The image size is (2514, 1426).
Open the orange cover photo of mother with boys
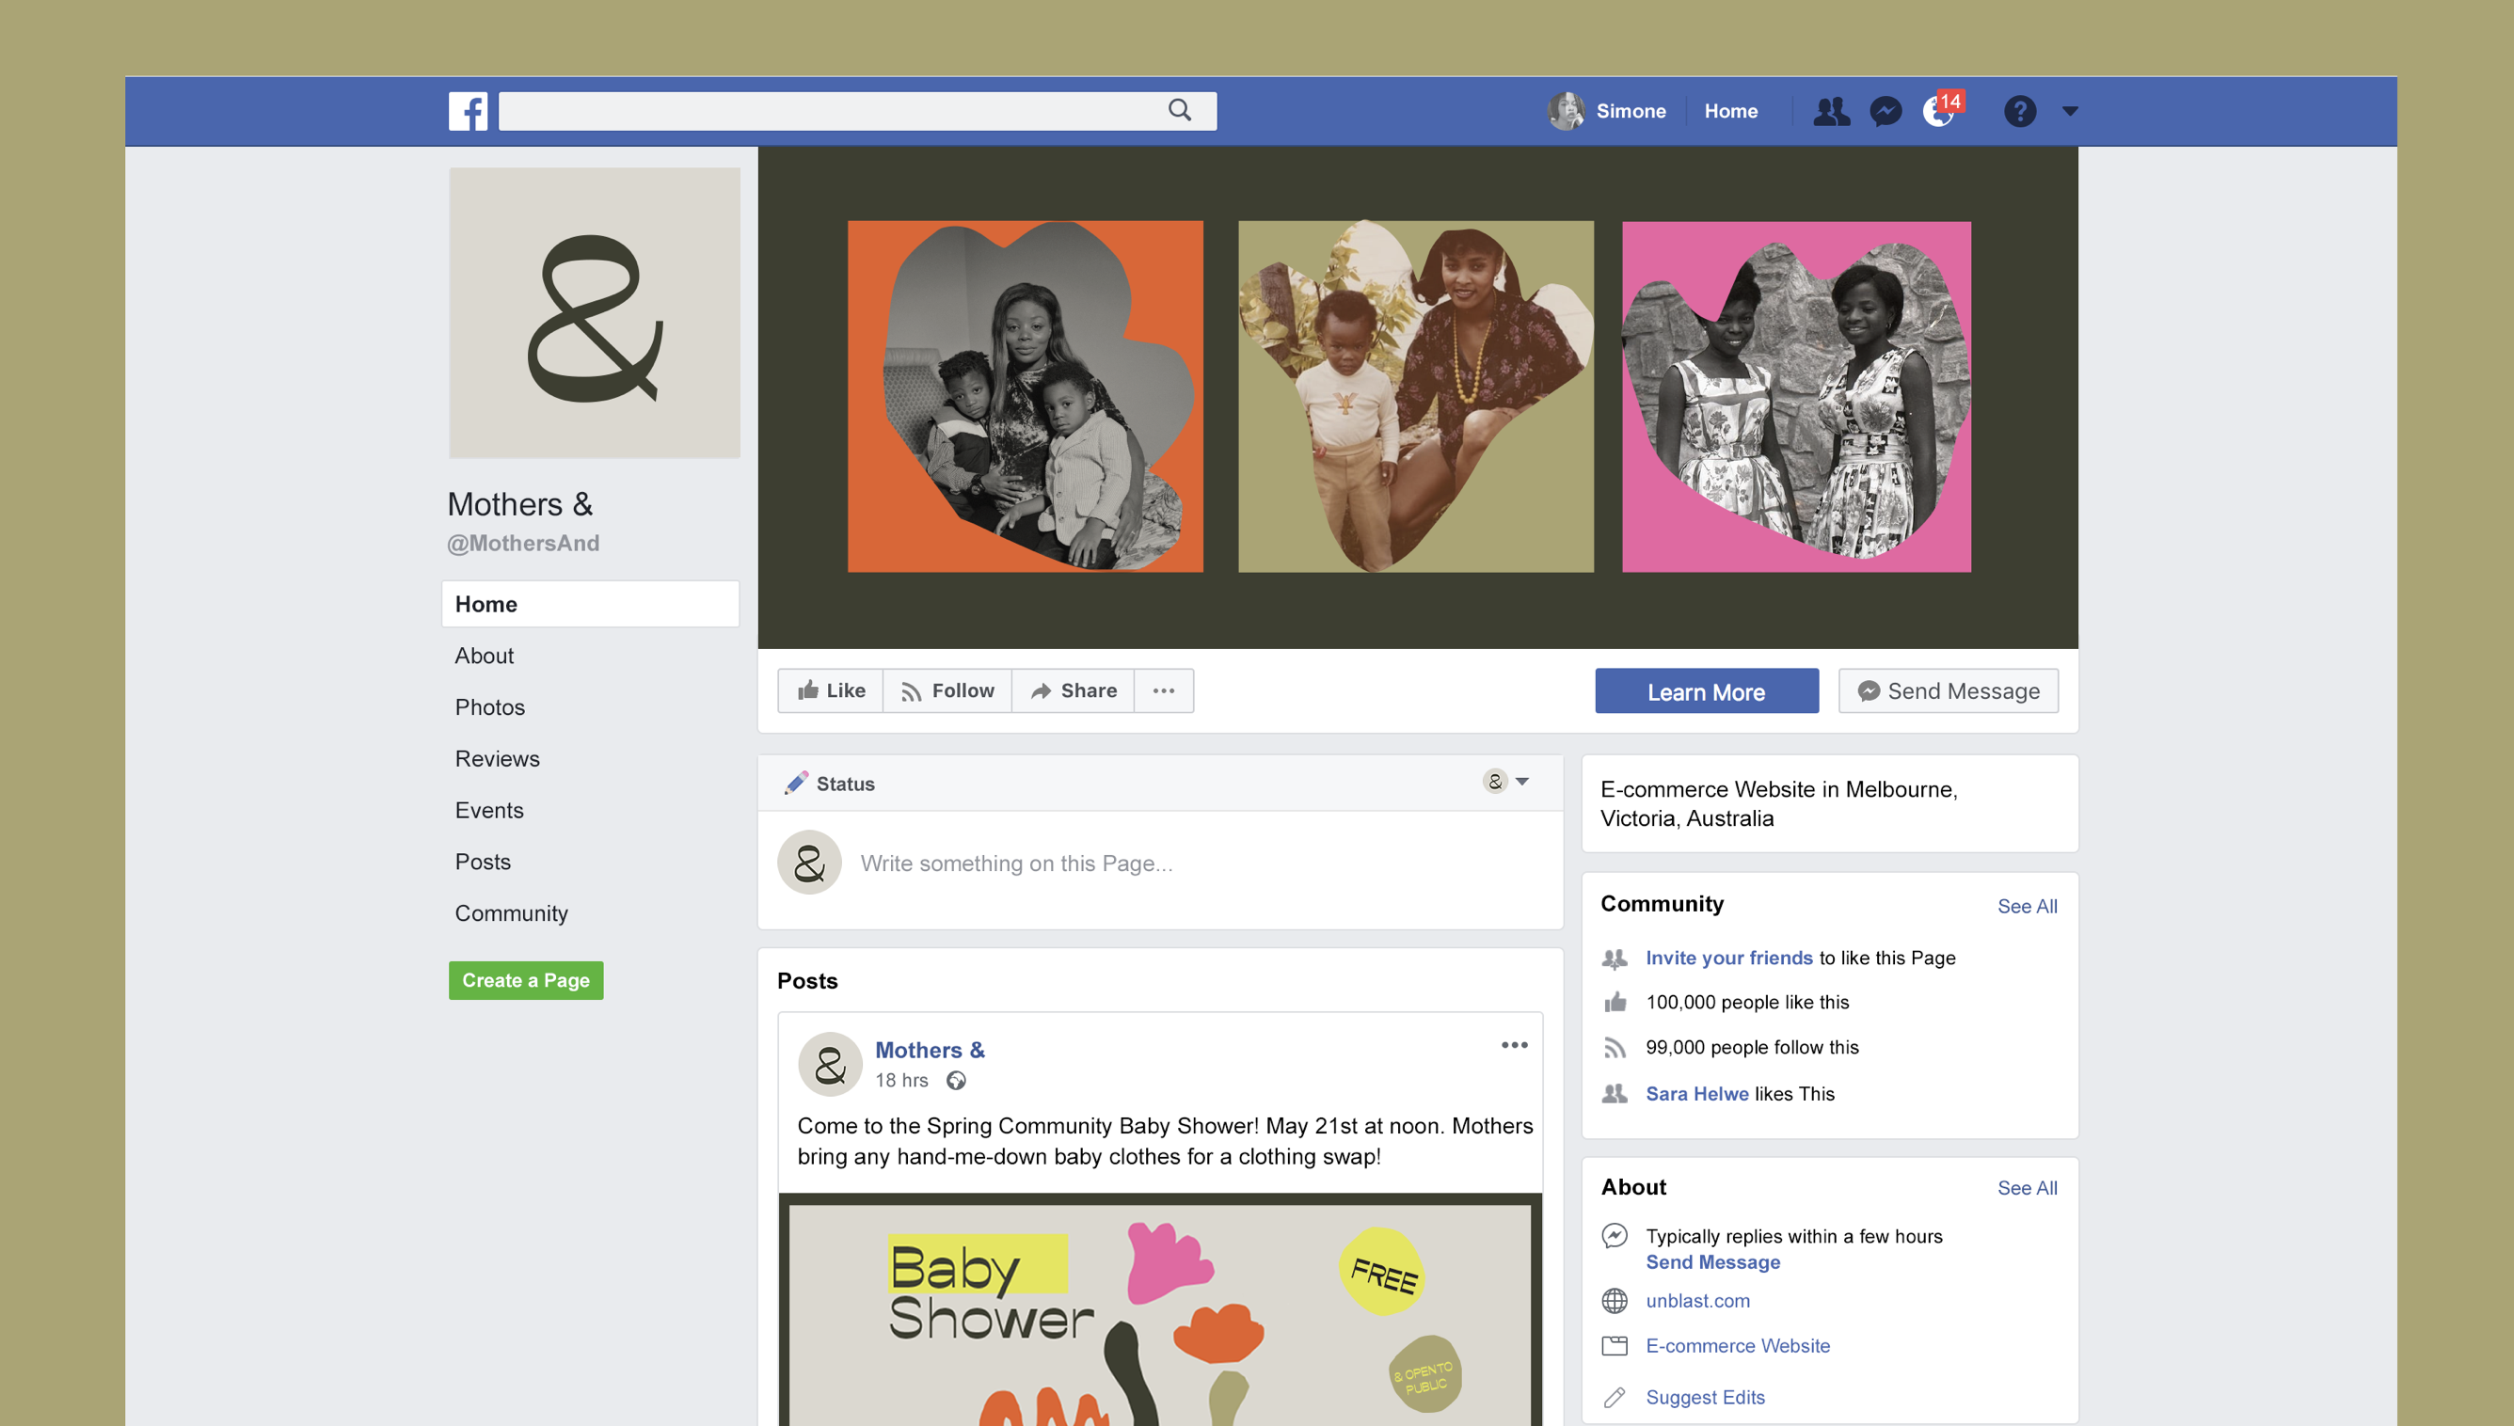pyautogui.click(x=1026, y=396)
